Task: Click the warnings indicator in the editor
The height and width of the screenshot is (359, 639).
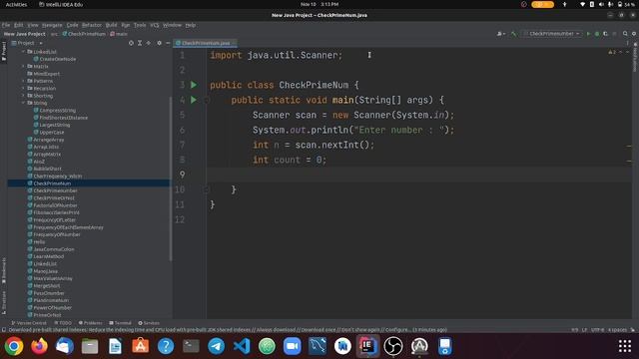Action: click(x=612, y=52)
